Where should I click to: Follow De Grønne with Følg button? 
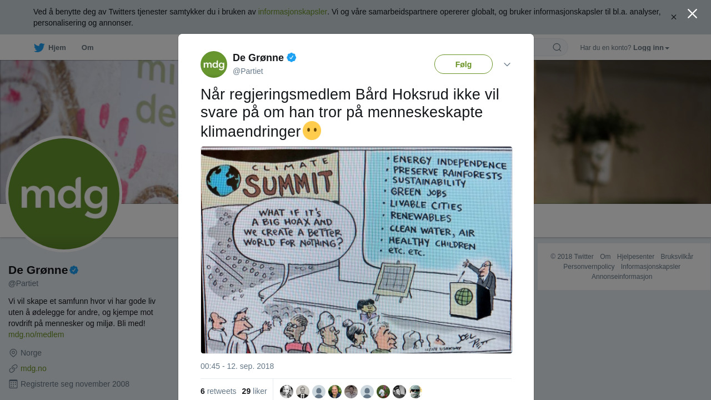pyautogui.click(x=463, y=64)
